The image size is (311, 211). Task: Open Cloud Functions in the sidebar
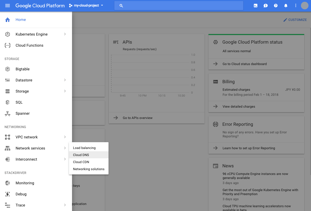[x=36, y=45]
